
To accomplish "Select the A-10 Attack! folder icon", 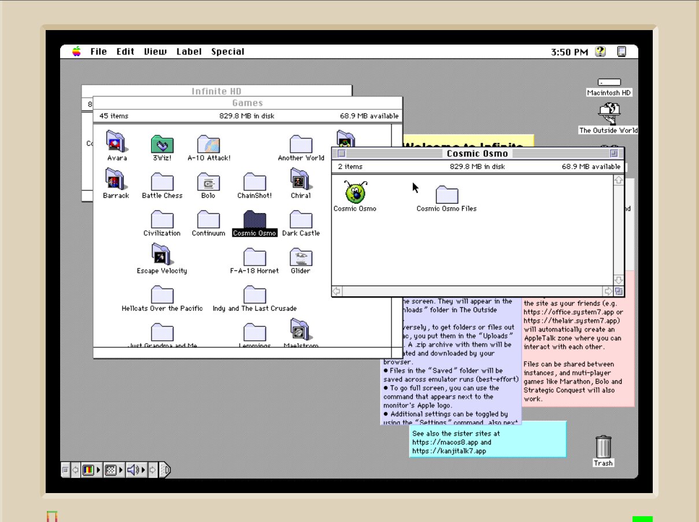I will [x=208, y=144].
